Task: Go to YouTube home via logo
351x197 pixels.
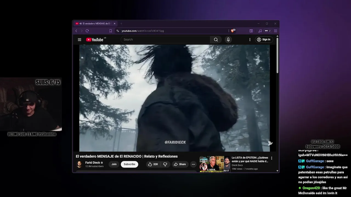Action: [x=95, y=40]
